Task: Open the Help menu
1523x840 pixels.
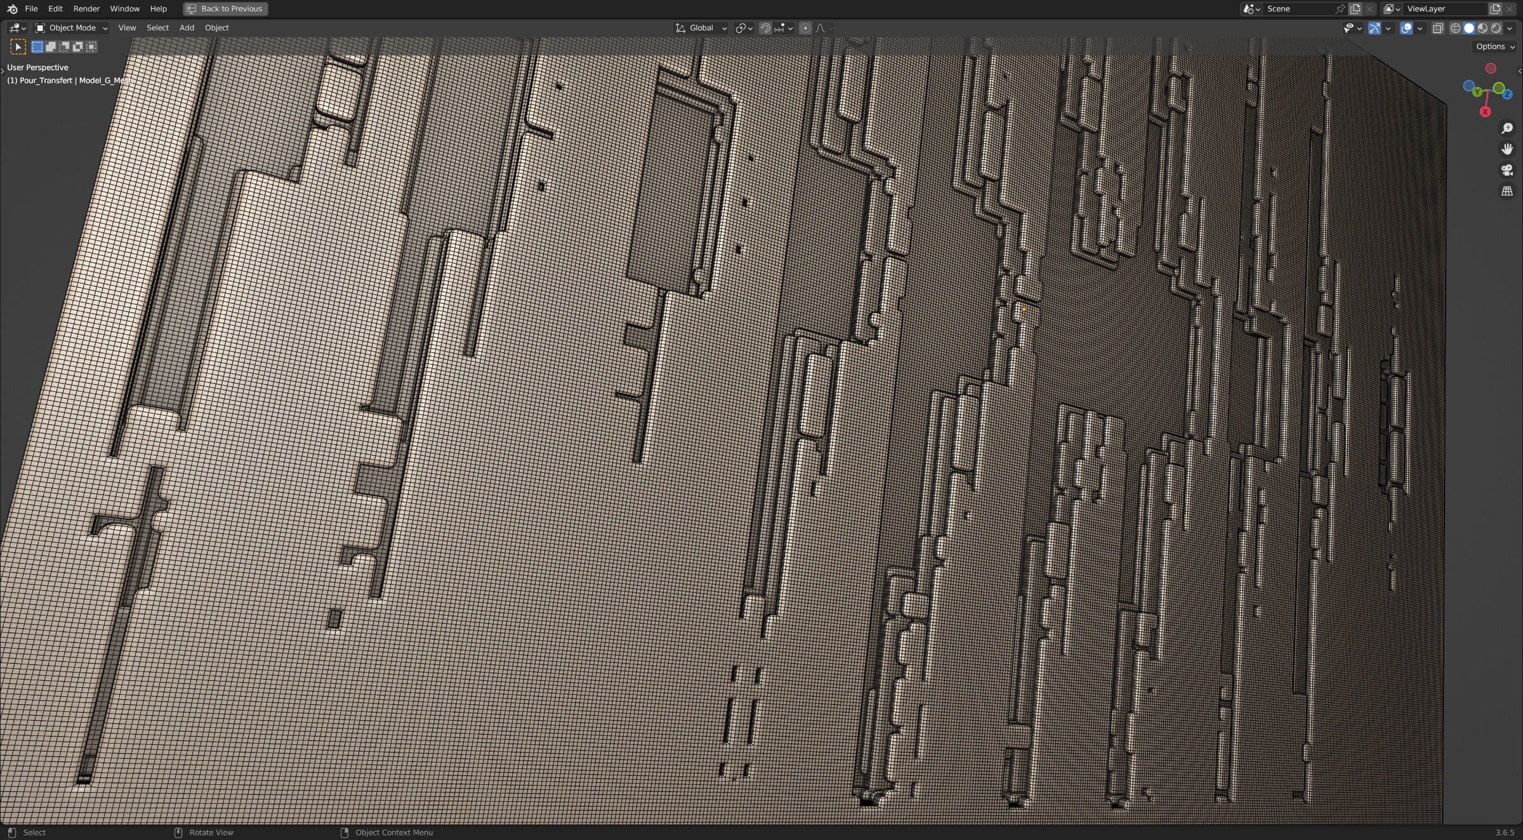Action: click(159, 9)
